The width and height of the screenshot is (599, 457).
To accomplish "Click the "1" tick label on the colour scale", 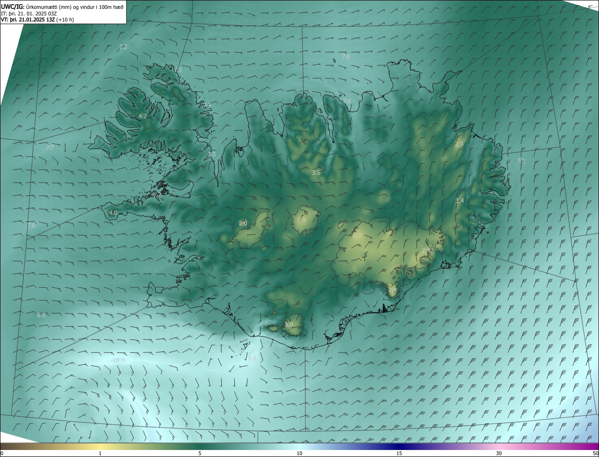I will pyautogui.click(x=100, y=454).
